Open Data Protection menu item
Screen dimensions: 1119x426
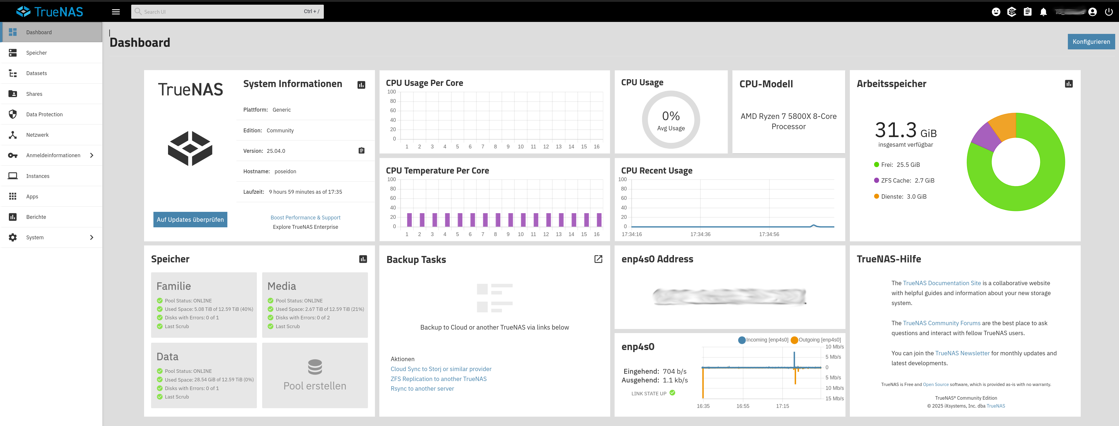51,114
